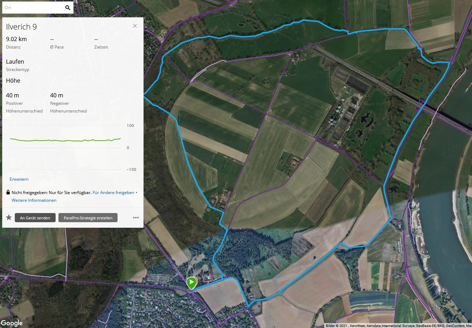This screenshot has width=472, height=328.
Task: Click the 'Bilder © 2021' map attribution
Action: pyautogui.click(x=336, y=326)
